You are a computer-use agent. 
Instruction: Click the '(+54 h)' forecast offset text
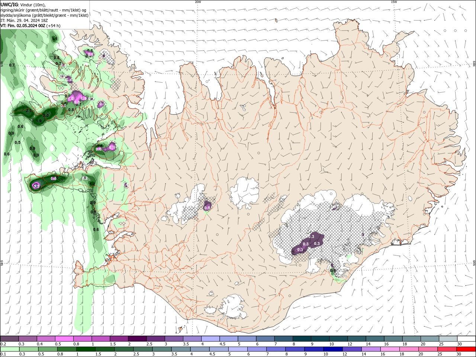[54, 26]
